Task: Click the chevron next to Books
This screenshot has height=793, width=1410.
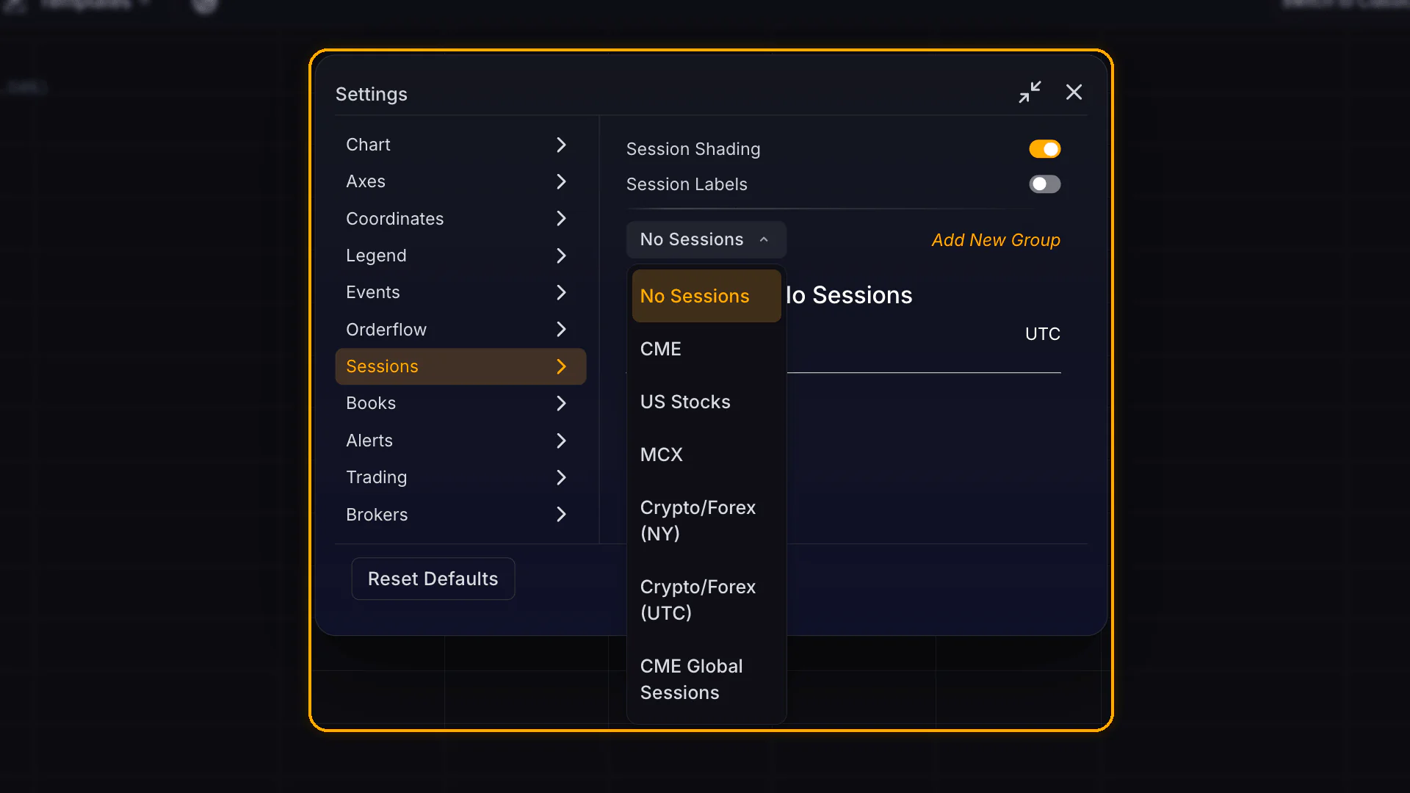Action: click(561, 403)
